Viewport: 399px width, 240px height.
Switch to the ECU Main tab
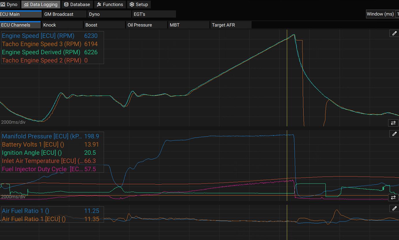[21, 14]
